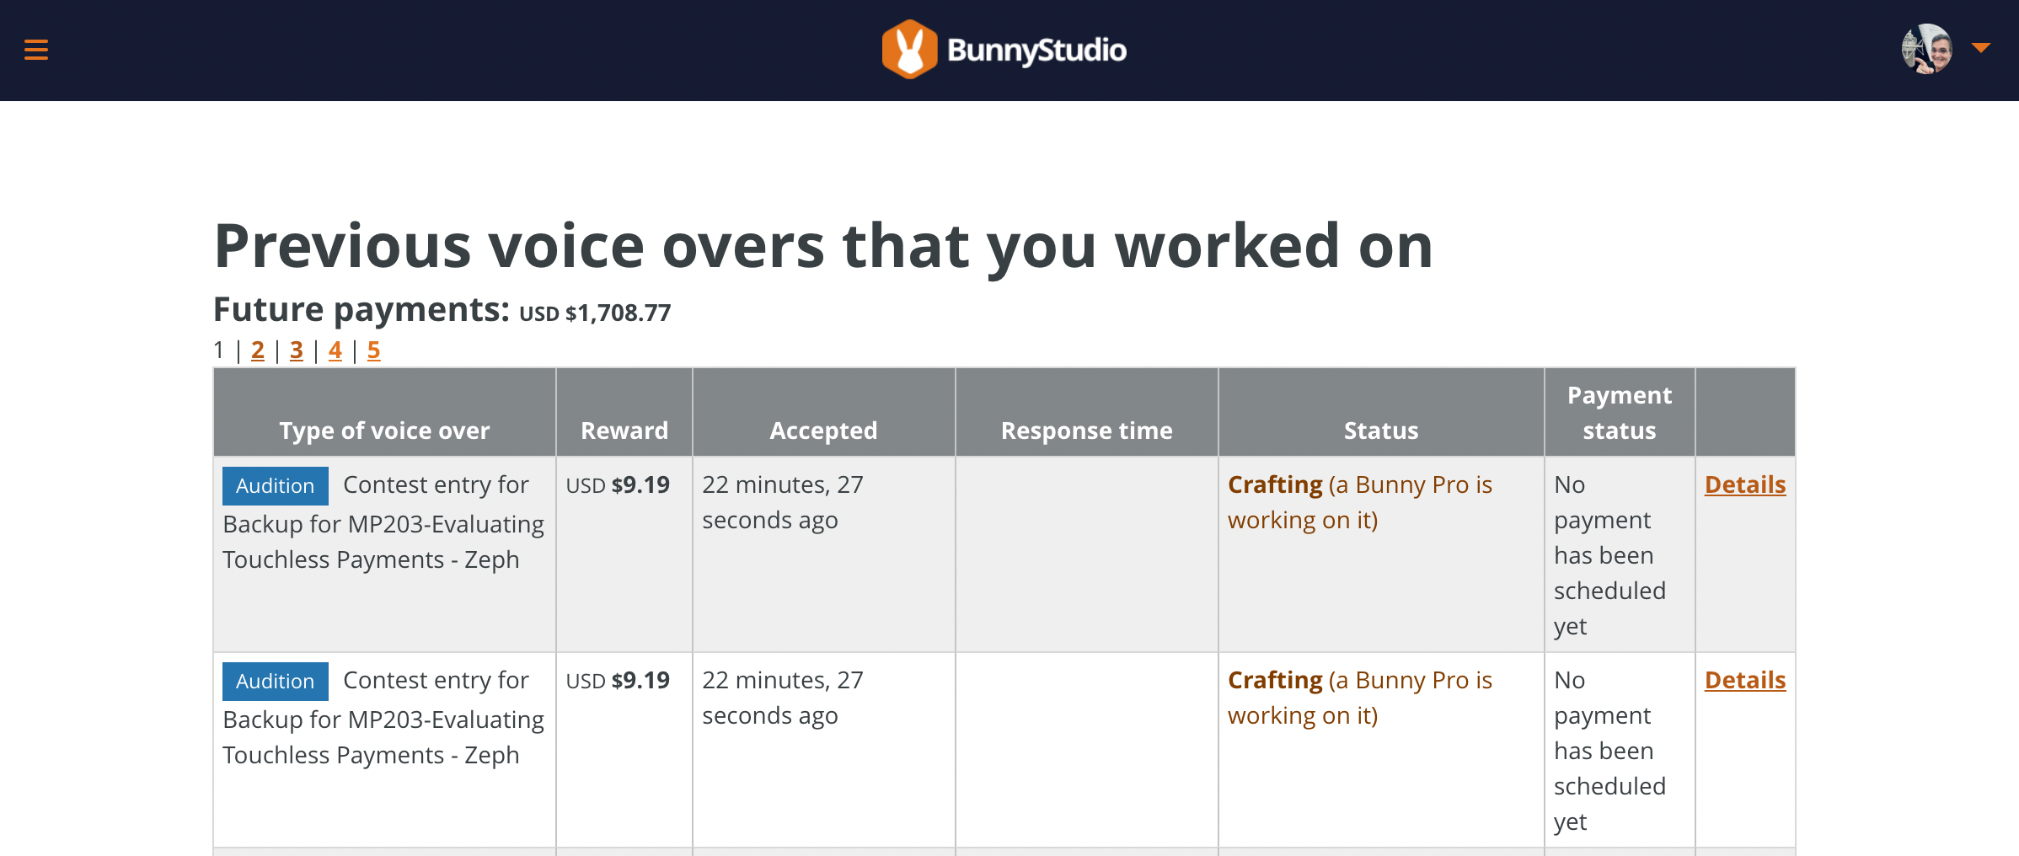This screenshot has height=856, width=2019.
Task: Expand the account dropdown arrow
Action: click(x=1981, y=48)
